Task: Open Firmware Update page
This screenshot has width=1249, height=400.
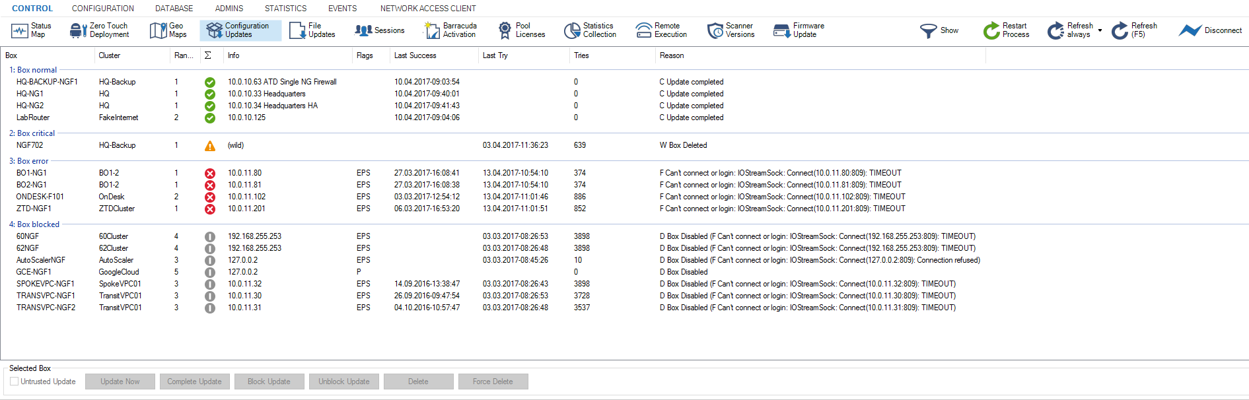Action: pos(799,30)
